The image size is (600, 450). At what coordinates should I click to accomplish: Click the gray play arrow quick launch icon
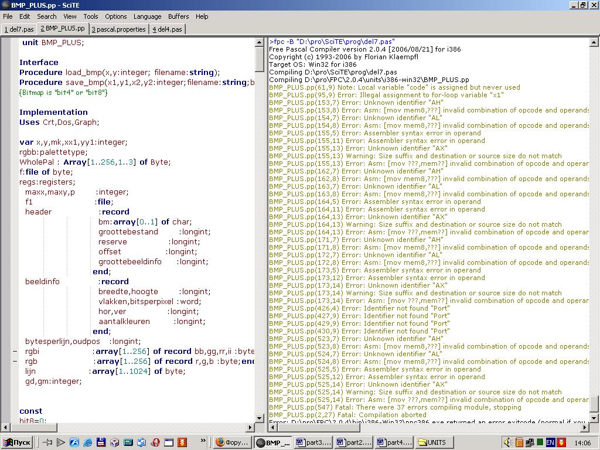click(61, 442)
